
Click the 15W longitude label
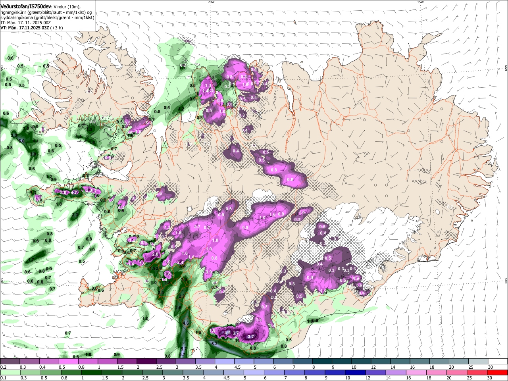pos(420,2)
